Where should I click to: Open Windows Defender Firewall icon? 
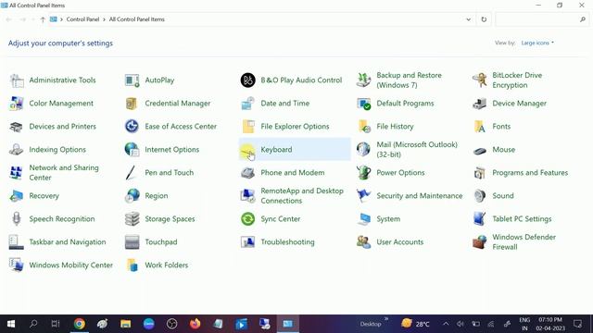(x=480, y=242)
